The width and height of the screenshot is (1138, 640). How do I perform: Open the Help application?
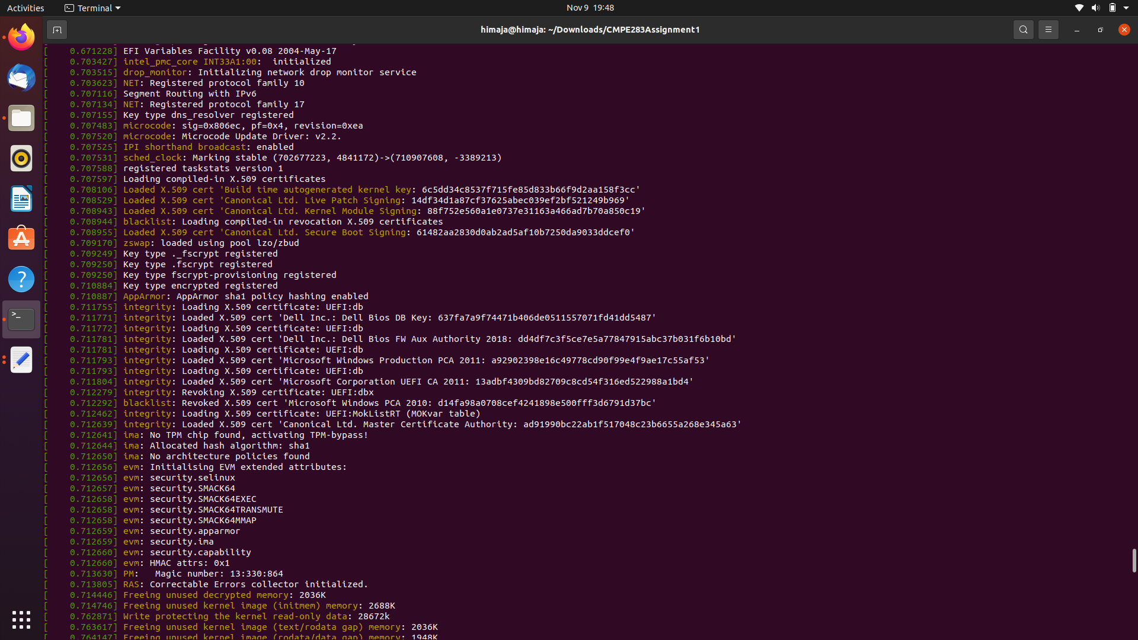pyautogui.click(x=21, y=279)
